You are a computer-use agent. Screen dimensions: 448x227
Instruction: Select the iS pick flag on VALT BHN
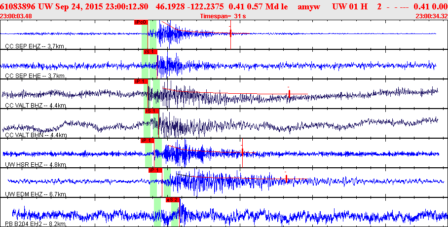[151, 111]
